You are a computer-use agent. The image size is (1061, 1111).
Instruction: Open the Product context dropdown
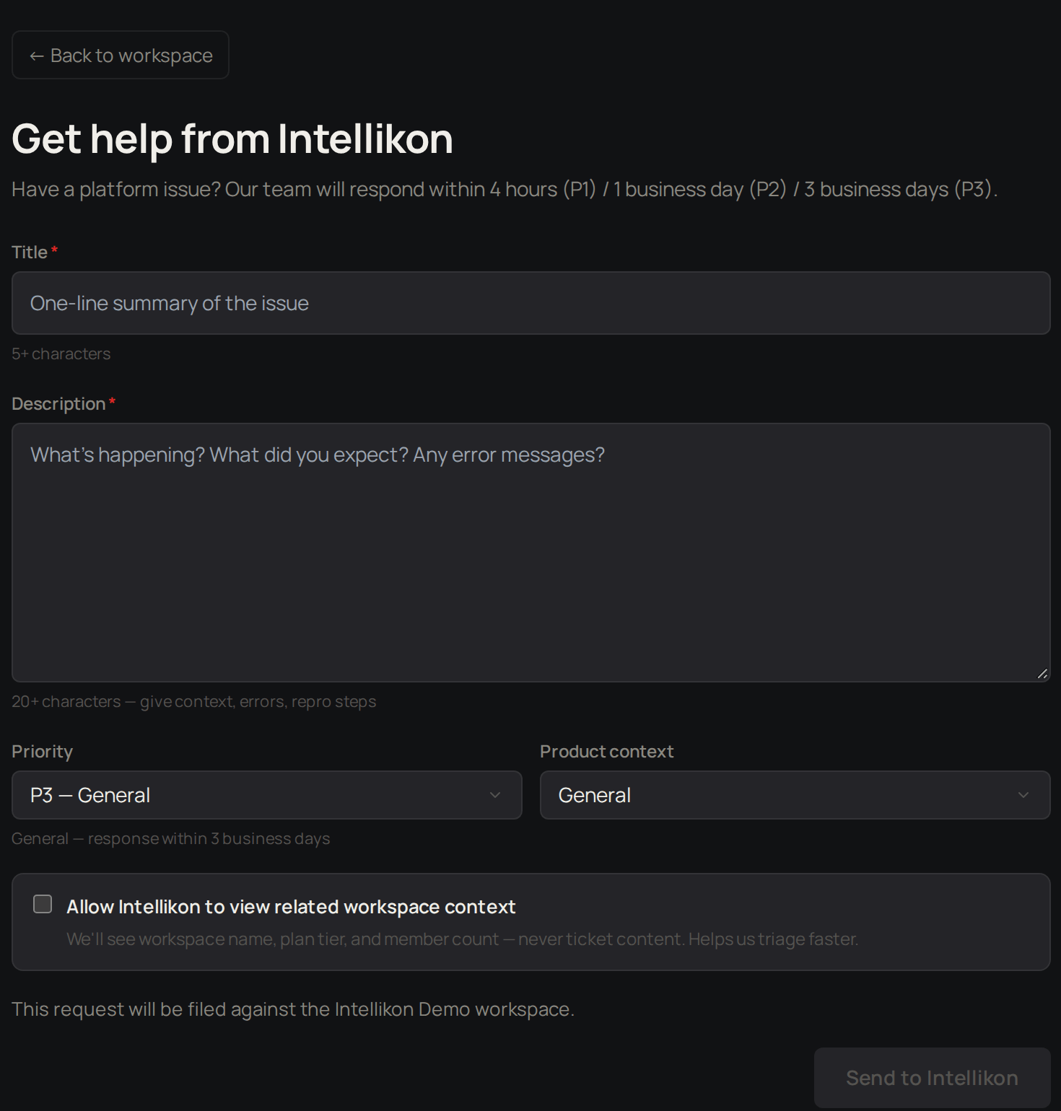point(795,795)
